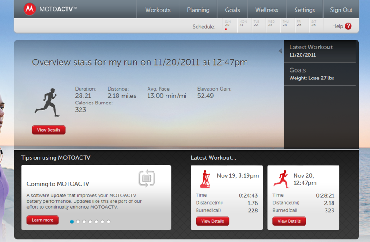Collapse the side panel with the arrow

280,51
